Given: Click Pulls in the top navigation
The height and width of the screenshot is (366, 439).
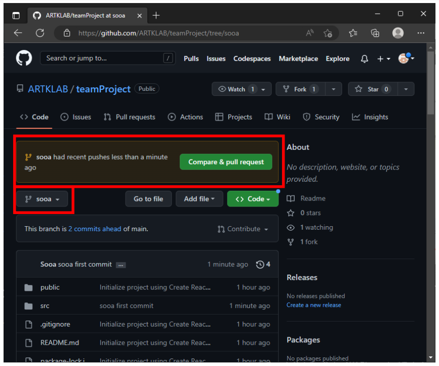Looking at the screenshot, I should coord(191,59).
